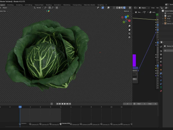
Task: Expand the Area light in outliner
Action: pyautogui.click(x=163, y=18)
